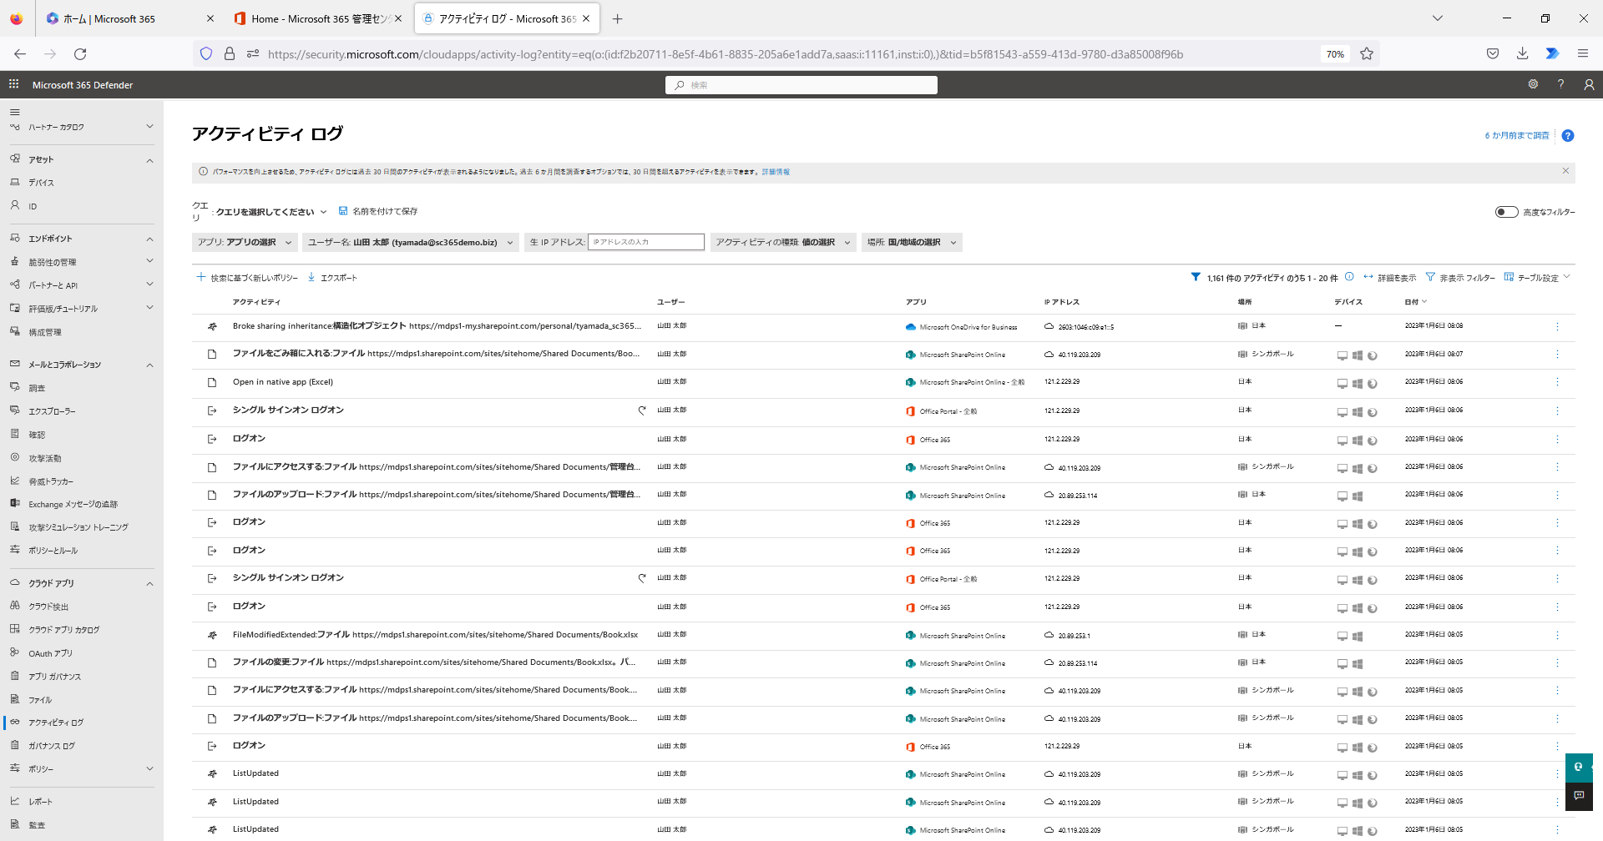
Task: Click the help question mark in header
Action: coord(1560,84)
